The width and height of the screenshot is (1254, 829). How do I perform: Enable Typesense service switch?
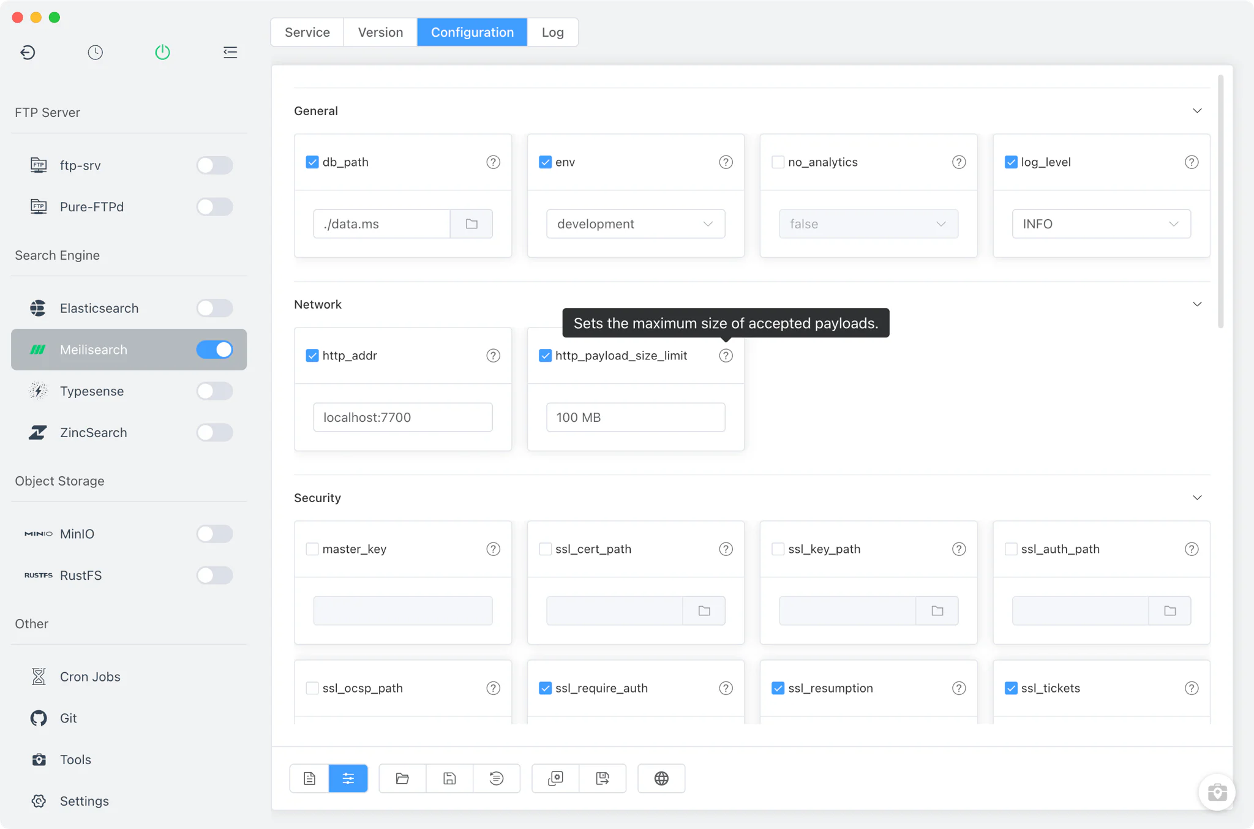pos(214,391)
